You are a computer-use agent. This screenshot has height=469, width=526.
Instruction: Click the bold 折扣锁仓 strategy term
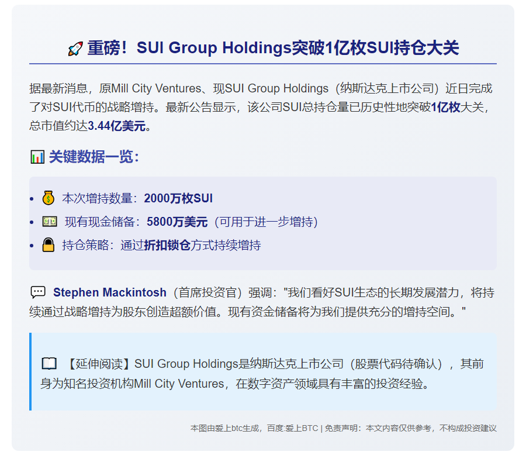(x=167, y=246)
